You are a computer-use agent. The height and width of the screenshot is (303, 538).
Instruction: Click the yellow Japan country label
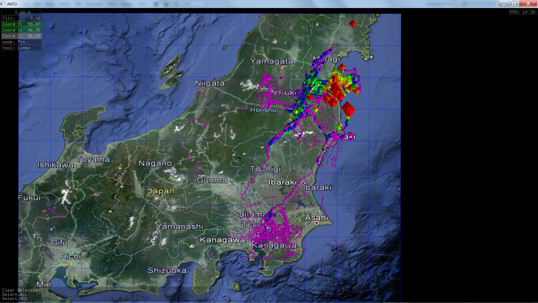161,191
